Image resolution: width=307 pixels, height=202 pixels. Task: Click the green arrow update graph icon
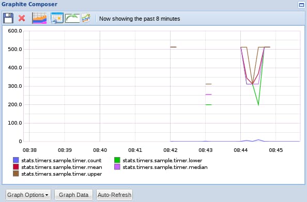(72, 18)
